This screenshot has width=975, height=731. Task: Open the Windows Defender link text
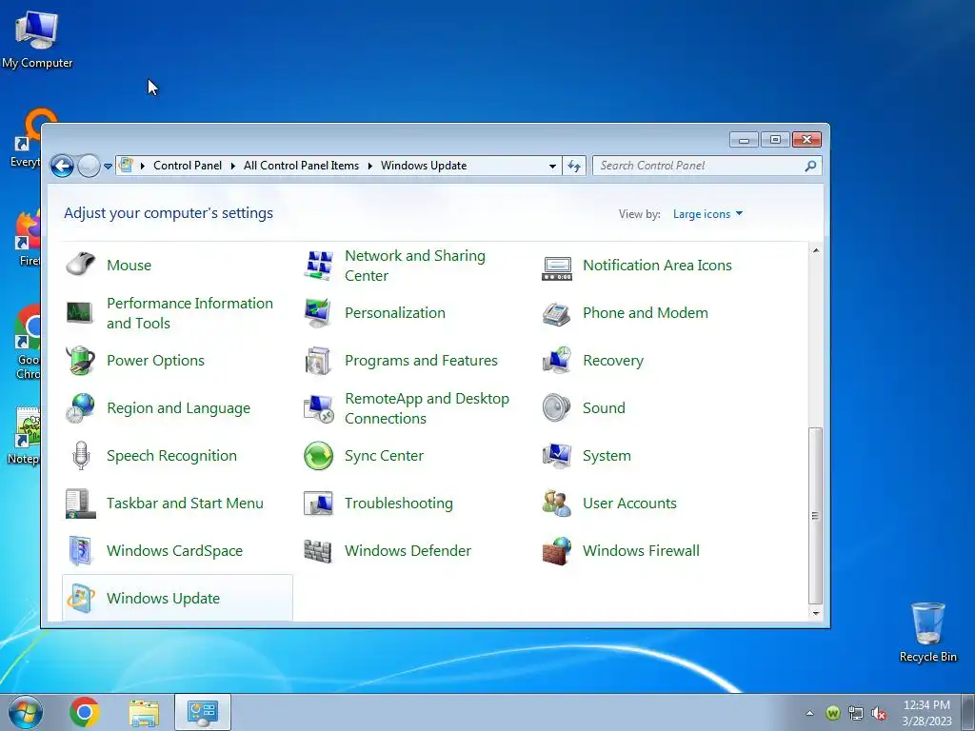[x=408, y=551]
